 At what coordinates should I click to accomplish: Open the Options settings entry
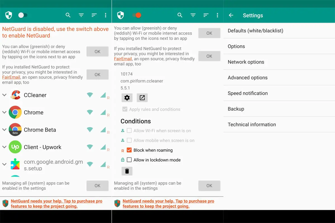tap(279, 46)
